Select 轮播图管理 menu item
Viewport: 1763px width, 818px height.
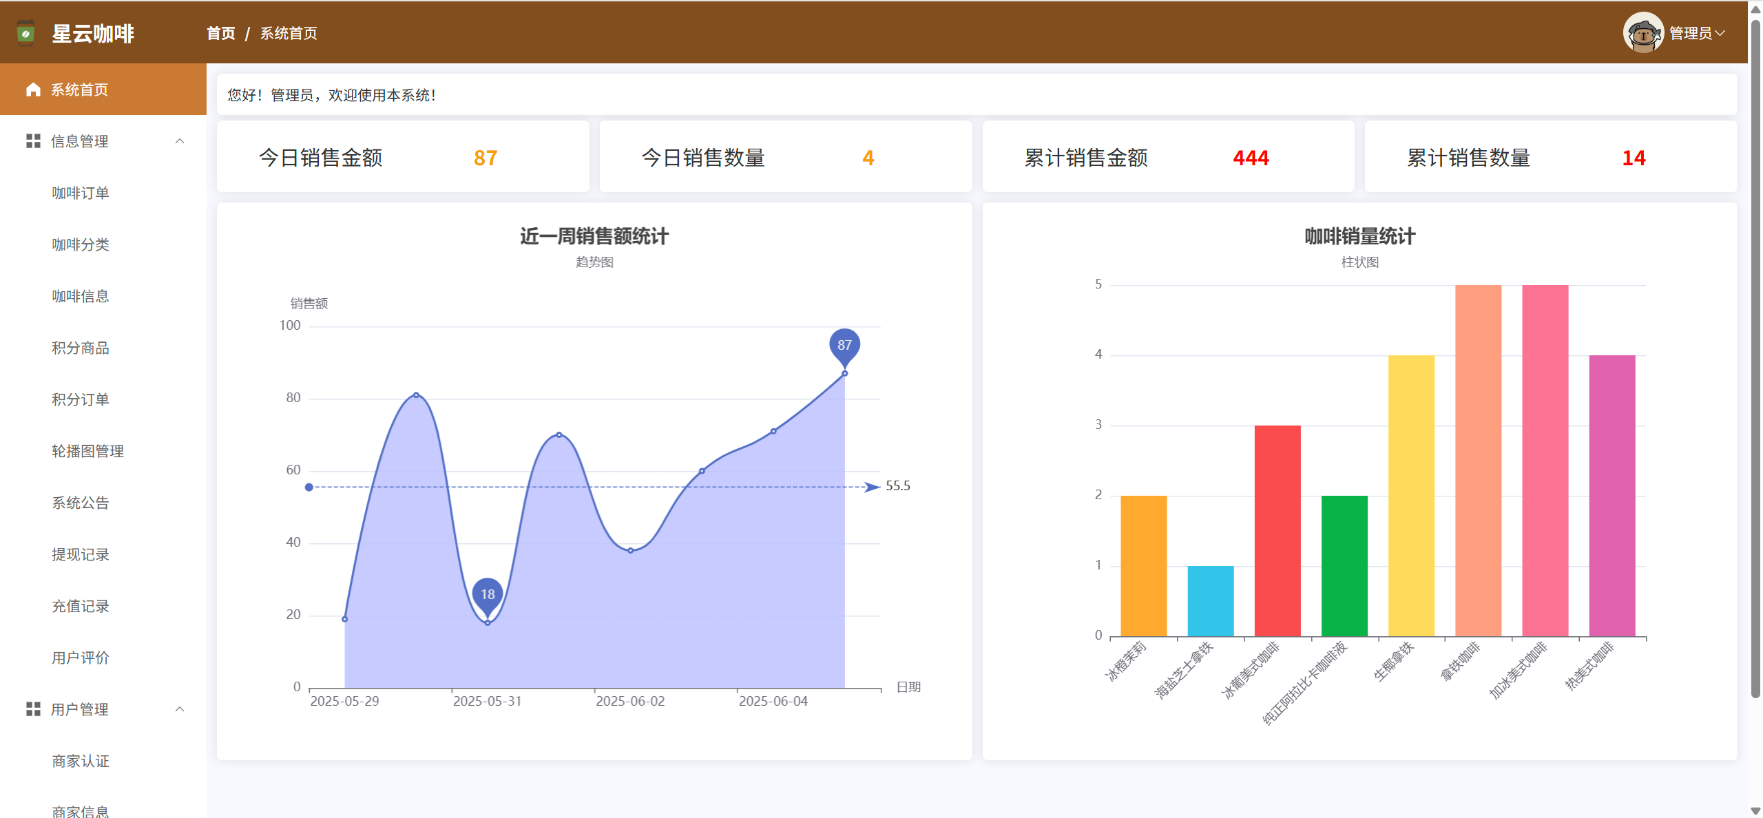click(x=87, y=451)
